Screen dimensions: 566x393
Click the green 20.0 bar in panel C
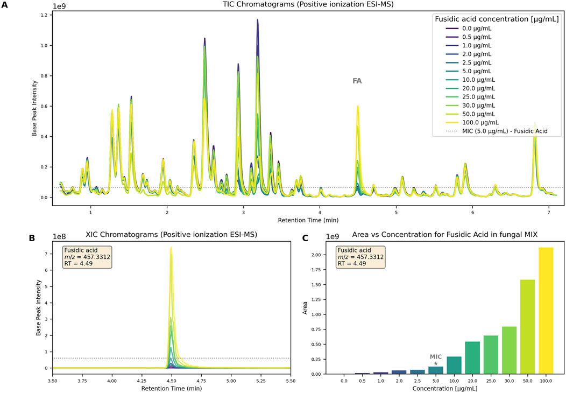[x=472, y=358]
